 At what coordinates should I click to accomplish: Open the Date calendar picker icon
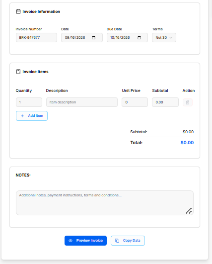[94, 38]
